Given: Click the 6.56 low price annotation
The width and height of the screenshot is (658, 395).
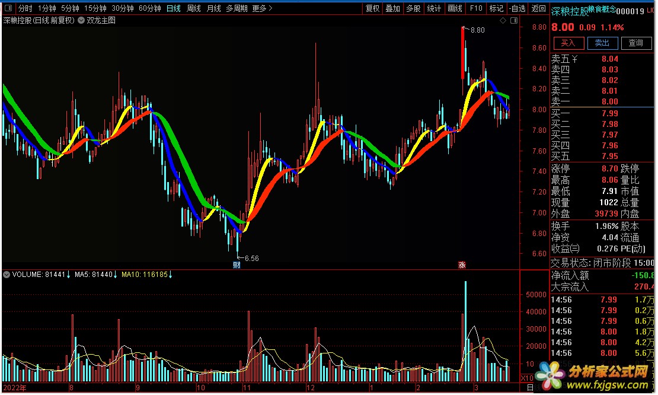Looking at the screenshot, I should pyautogui.click(x=252, y=259).
